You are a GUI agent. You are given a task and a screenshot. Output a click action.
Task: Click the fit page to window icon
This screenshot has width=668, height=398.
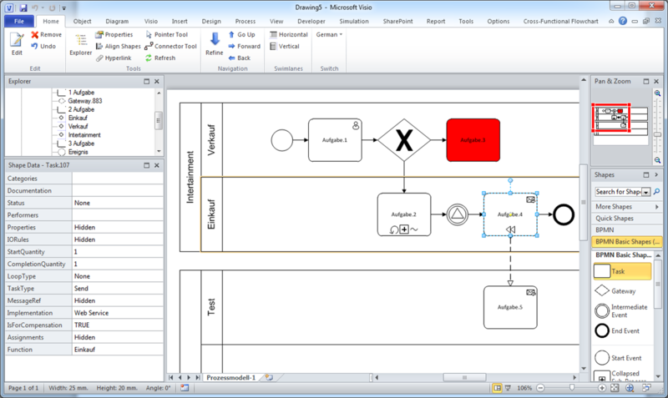(615, 388)
